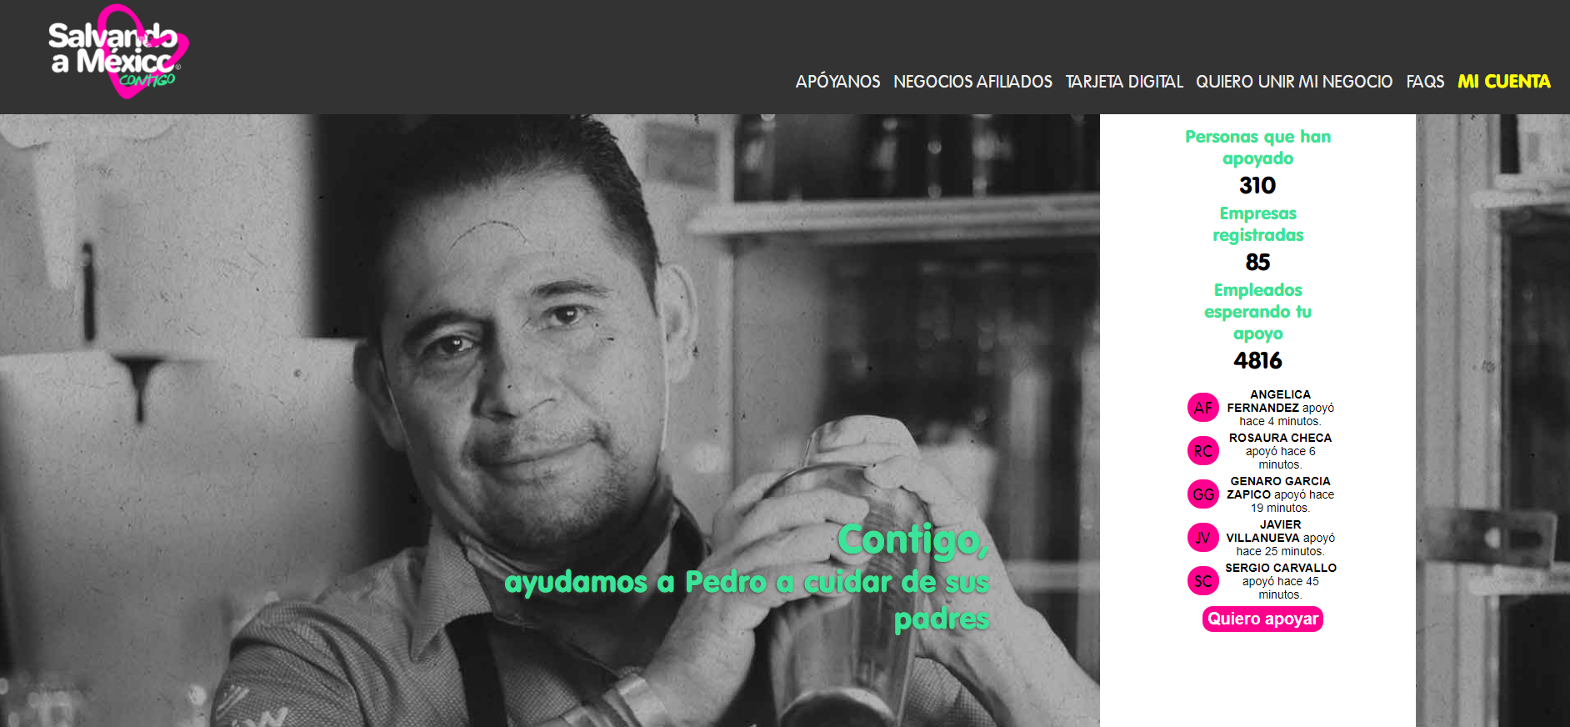Click the Salvando a México Contigo logo
Viewport: 1570px width, 727px height.
(x=117, y=53)
